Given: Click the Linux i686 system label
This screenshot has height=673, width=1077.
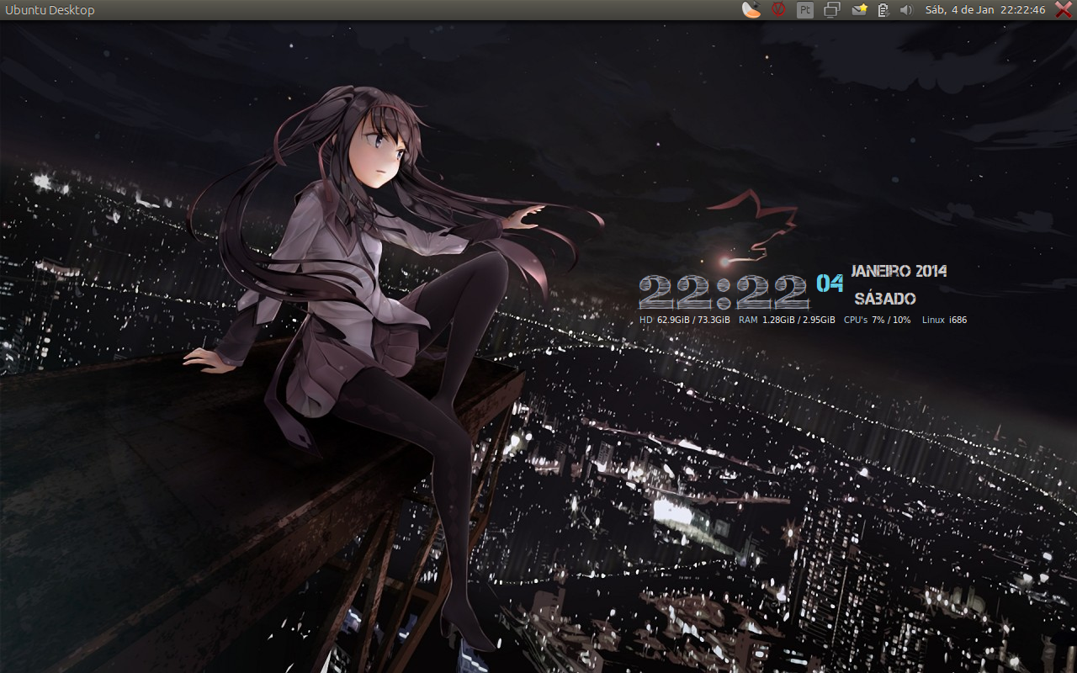Looking at the screenshot, I should [x=944, y=320].
